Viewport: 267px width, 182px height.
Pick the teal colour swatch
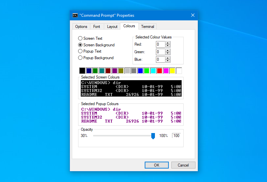click(x=102, y=71)
